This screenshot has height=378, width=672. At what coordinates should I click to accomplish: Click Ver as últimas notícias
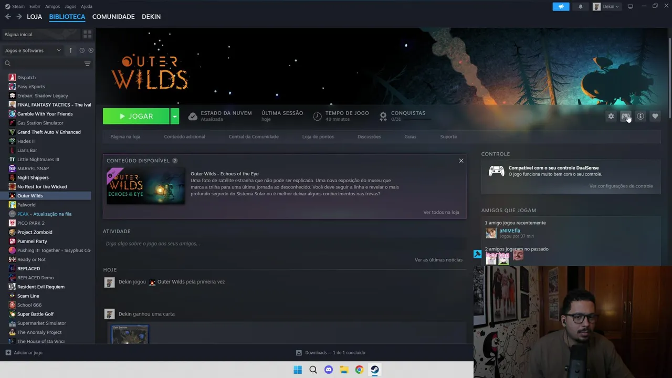[x=438, y=260]
